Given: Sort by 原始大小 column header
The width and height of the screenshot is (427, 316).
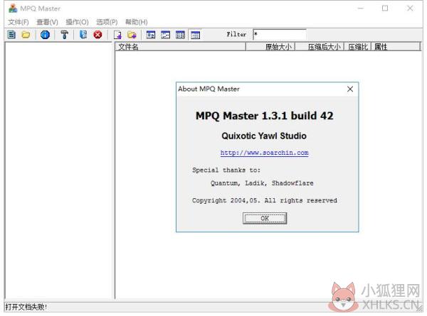Looking at the screenshot, I should (270, 47).
